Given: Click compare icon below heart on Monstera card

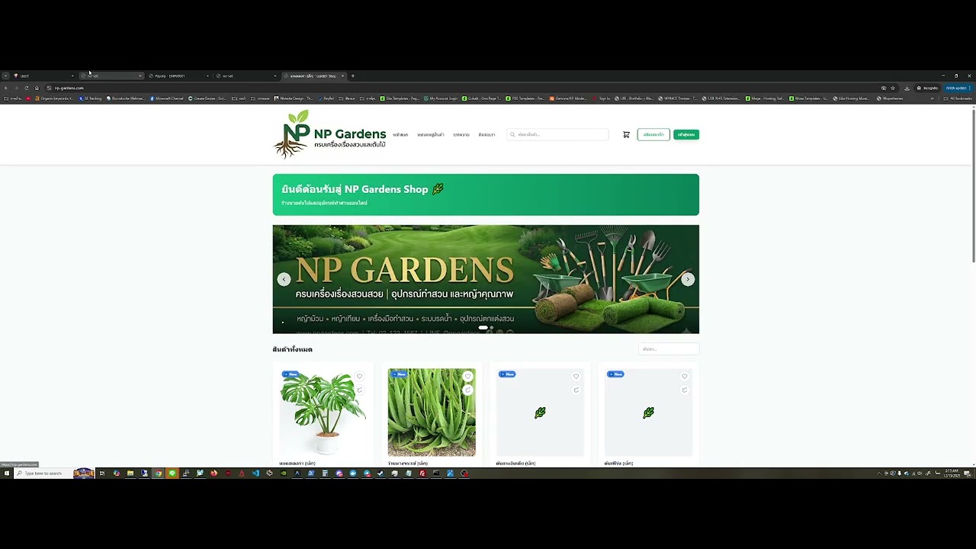Looking at the screenshot, I should click(360, 390).
